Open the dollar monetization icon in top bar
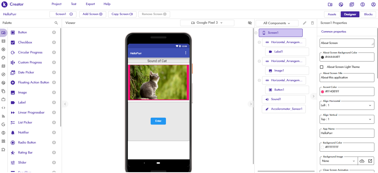Viewport: 378px width, 173px height. pos(363,4)
